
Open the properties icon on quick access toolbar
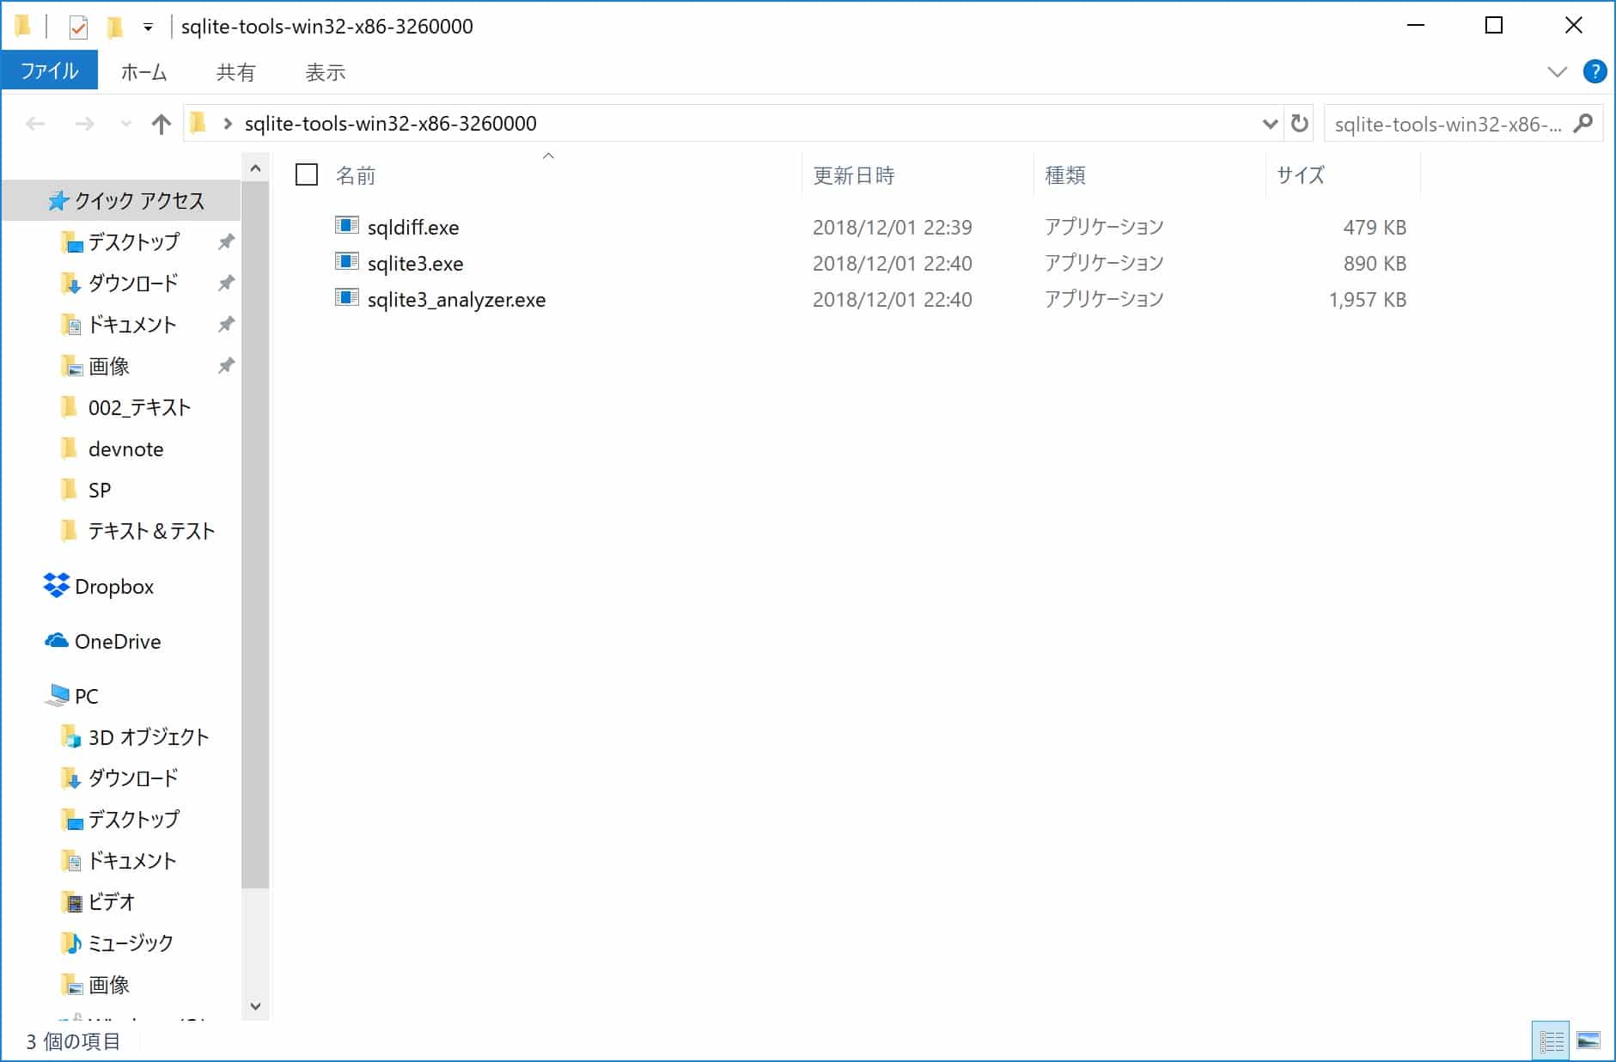[x=78, y=26]
